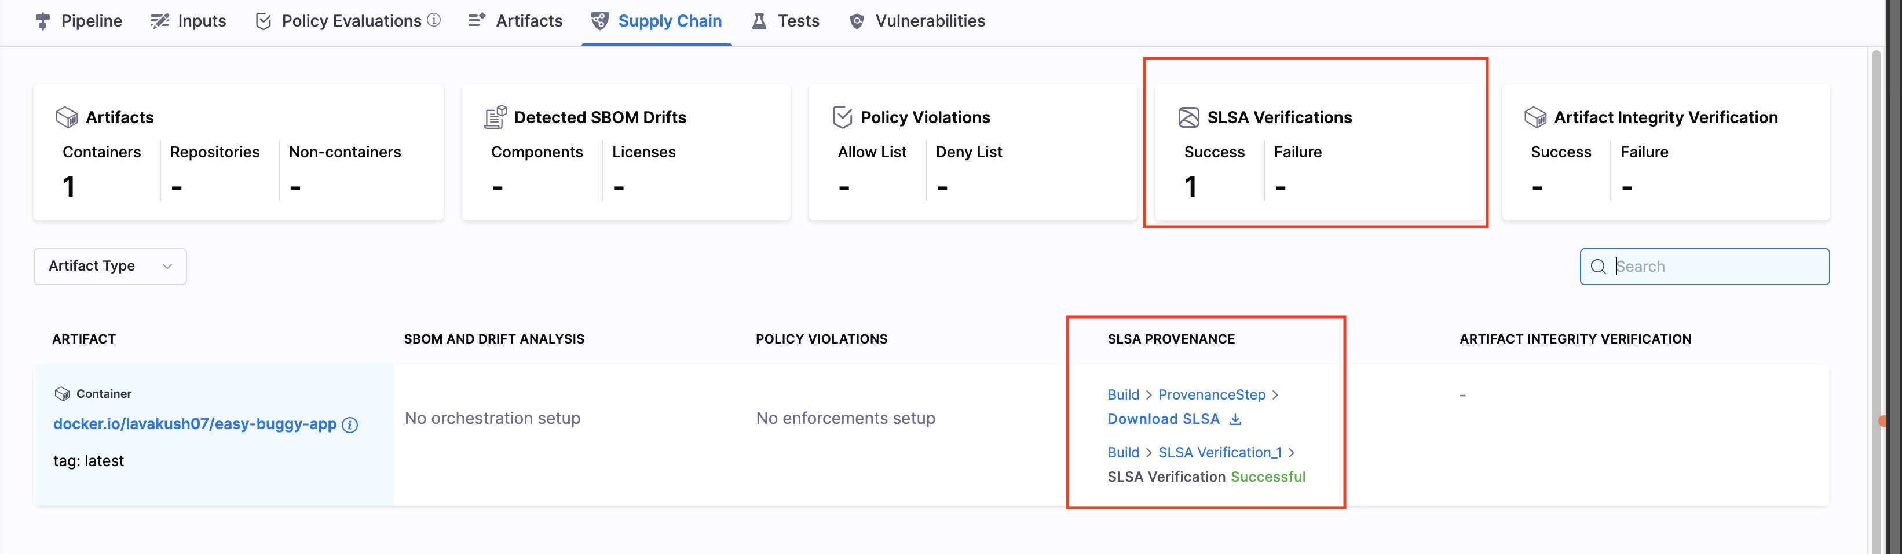The width and height of the screenshot is (1902, 554).
Task: Click the Artifacts card cube icon
Action: 67,117
